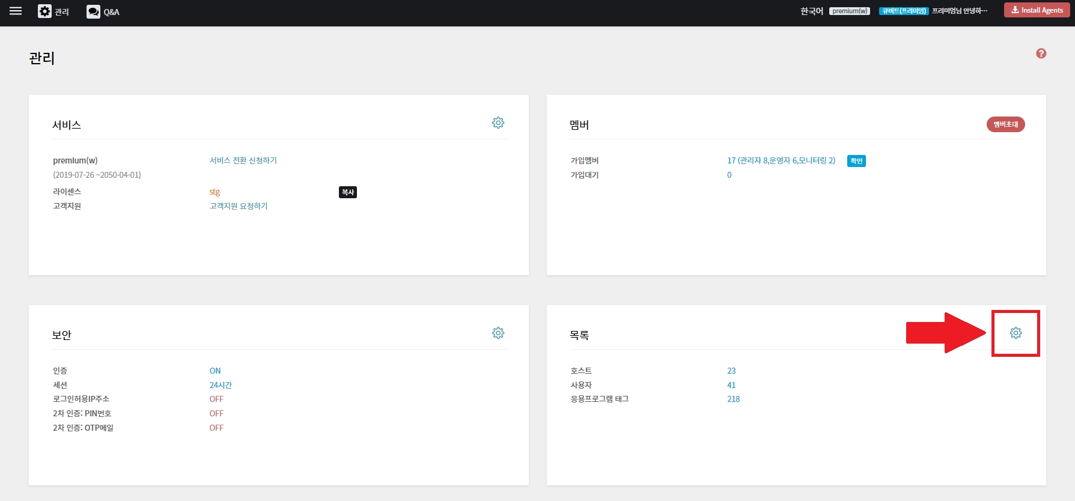Toggle 2차 인증: PIN번호 OFF value
This screenshot has width=1075, height=501.
[x=216, y=413]
